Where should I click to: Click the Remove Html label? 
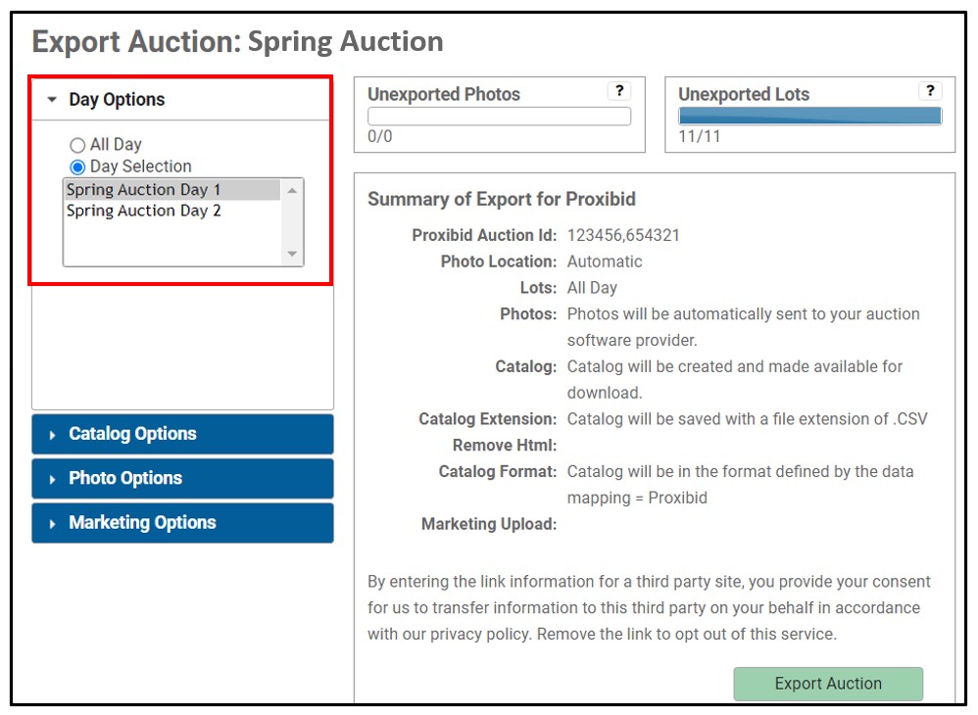coord(505,445)
